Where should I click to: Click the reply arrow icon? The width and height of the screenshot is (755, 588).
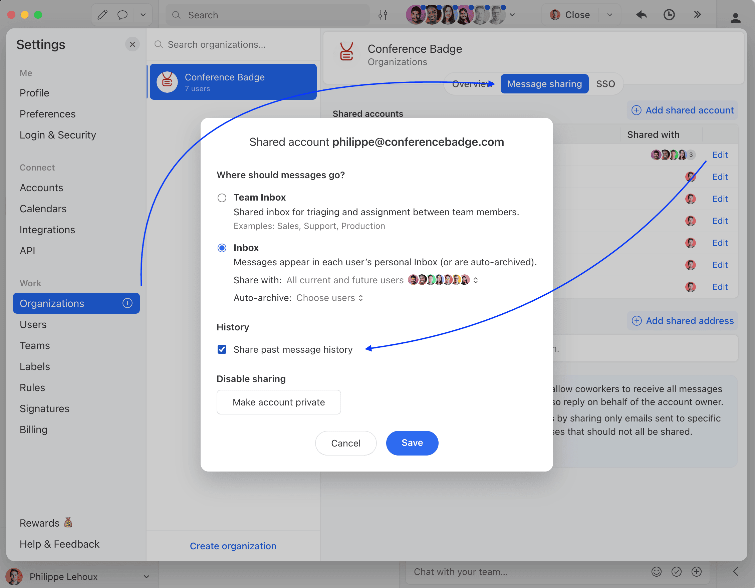(641, 15)
